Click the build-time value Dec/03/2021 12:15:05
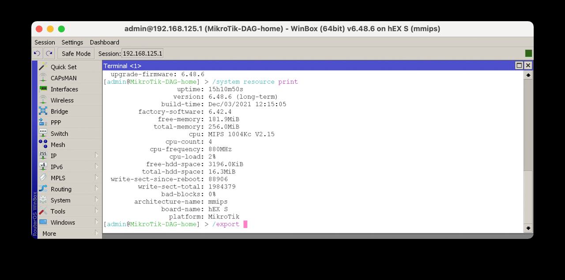565x280 pixels. [247, 104]
